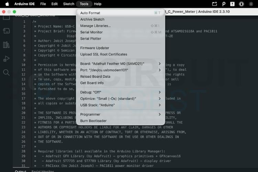
Task: Open the Debug sidebar icon
Action: pos(7,59)
